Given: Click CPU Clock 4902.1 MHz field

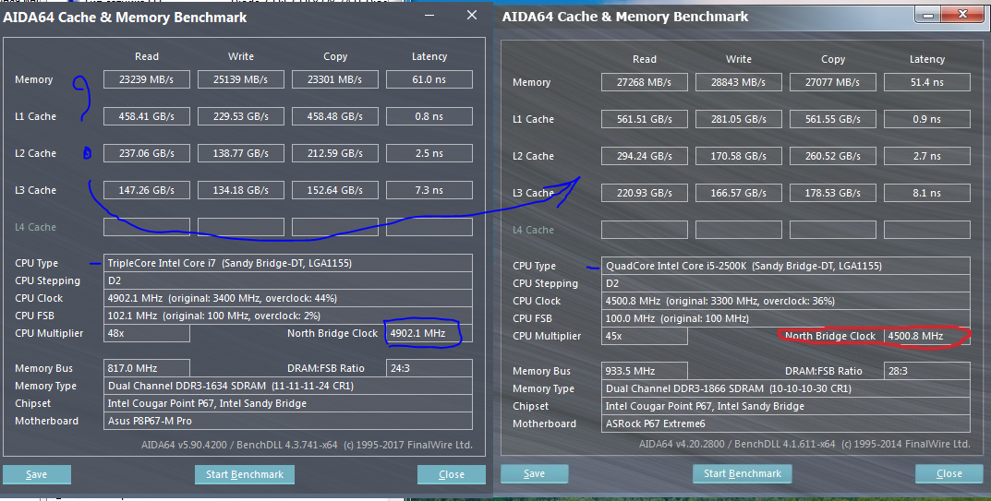Looking at the screenshot, I should coord(287,298).
